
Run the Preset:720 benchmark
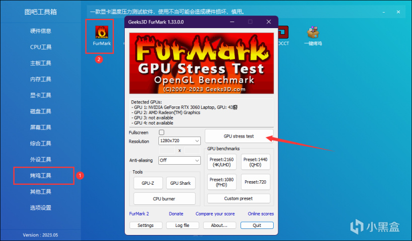(x=256, y=182)
